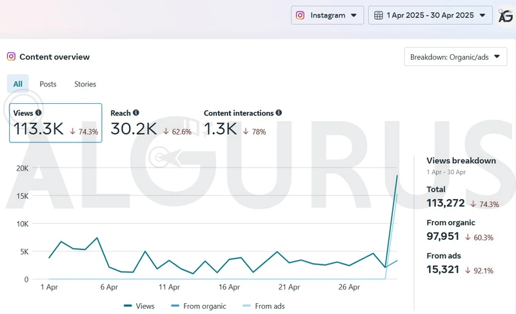
Task: Toggle the From organic legend entry
Action: 199,306
